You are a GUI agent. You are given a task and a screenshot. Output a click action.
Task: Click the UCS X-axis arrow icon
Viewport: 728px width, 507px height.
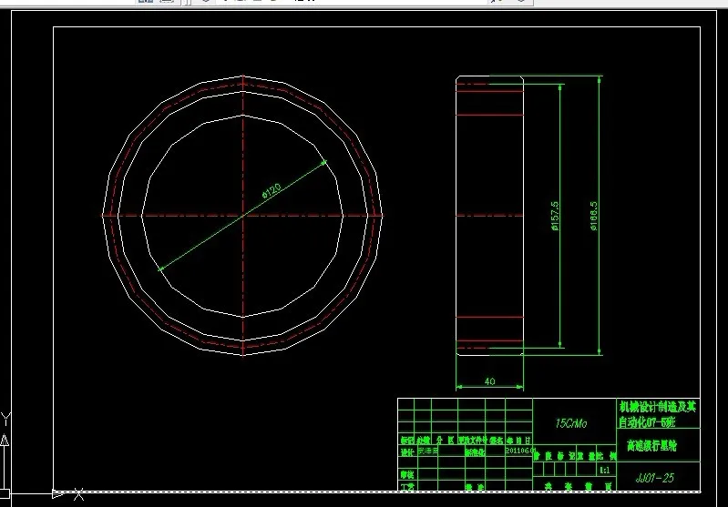coord(58,494)
